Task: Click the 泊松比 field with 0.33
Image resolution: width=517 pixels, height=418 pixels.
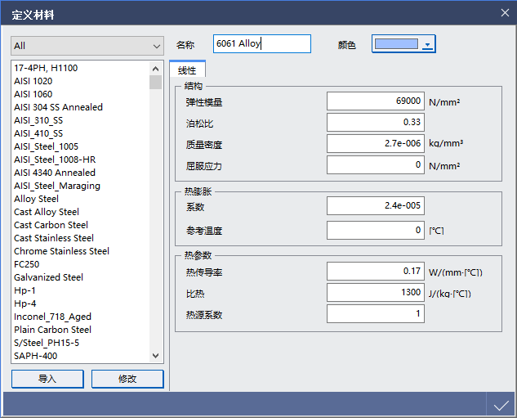Action: (375, 122)
